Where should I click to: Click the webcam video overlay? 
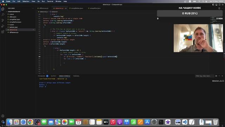(198, 38)
